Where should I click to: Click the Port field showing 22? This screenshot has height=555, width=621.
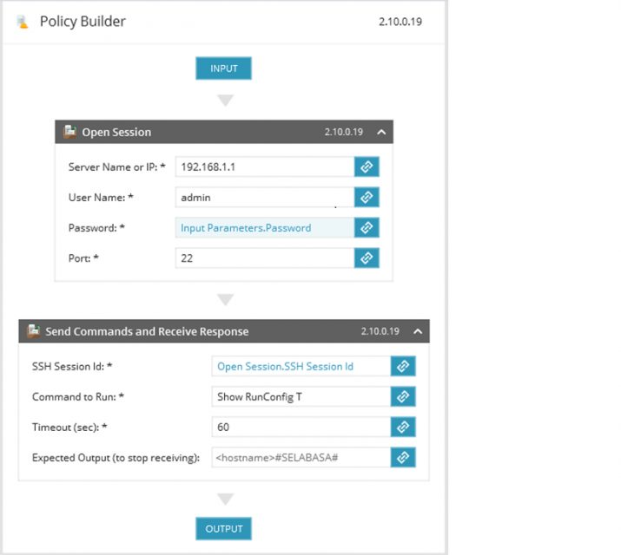265,258
